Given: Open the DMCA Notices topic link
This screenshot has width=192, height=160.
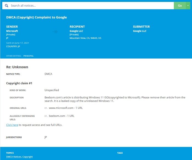Looking at the screenshot, I should (14, 157).
